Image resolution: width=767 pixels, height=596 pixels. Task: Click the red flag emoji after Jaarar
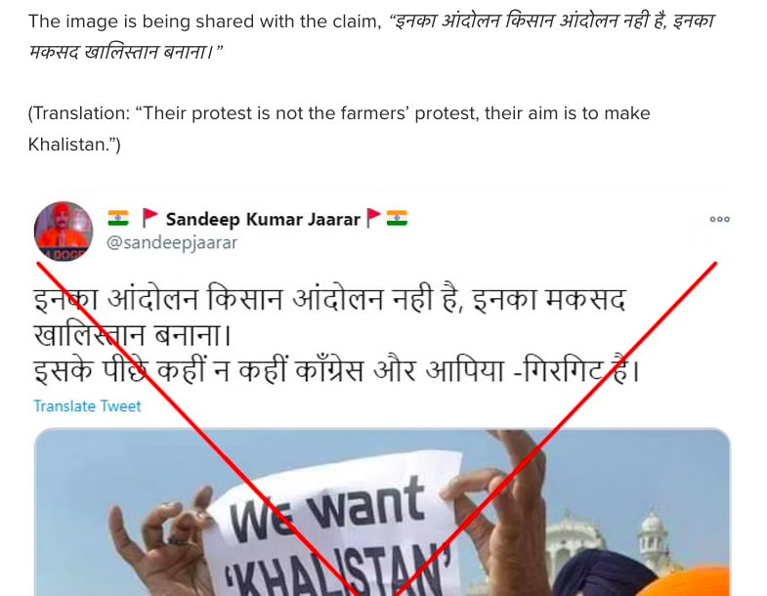click(373, 218)
